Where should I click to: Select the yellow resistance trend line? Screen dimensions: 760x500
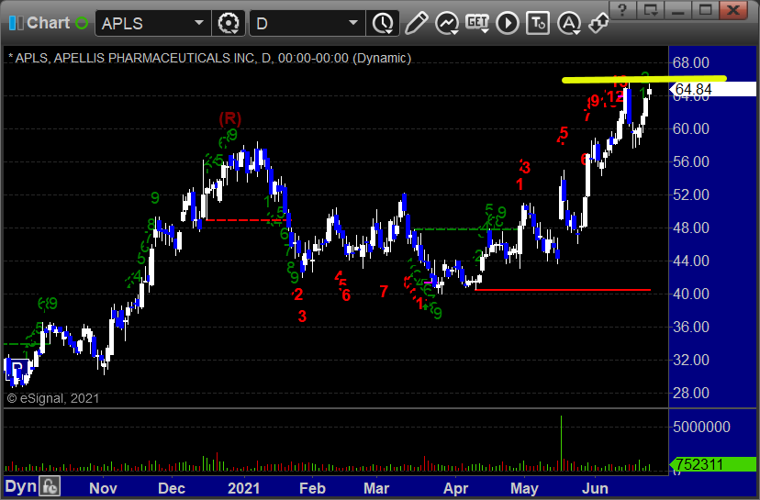click(x=644, y=79)
